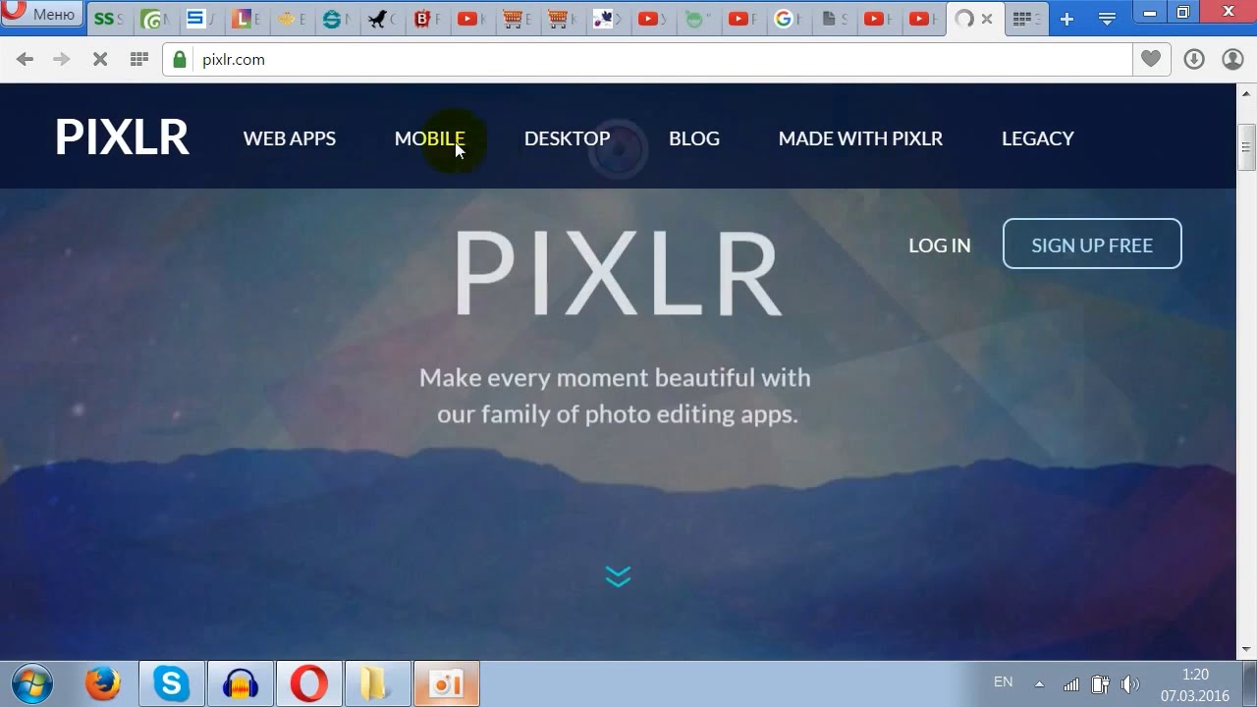Click the page scrollbar down arrow
The width and height of the screenshot is (1257, 707).
(1246, 649)
